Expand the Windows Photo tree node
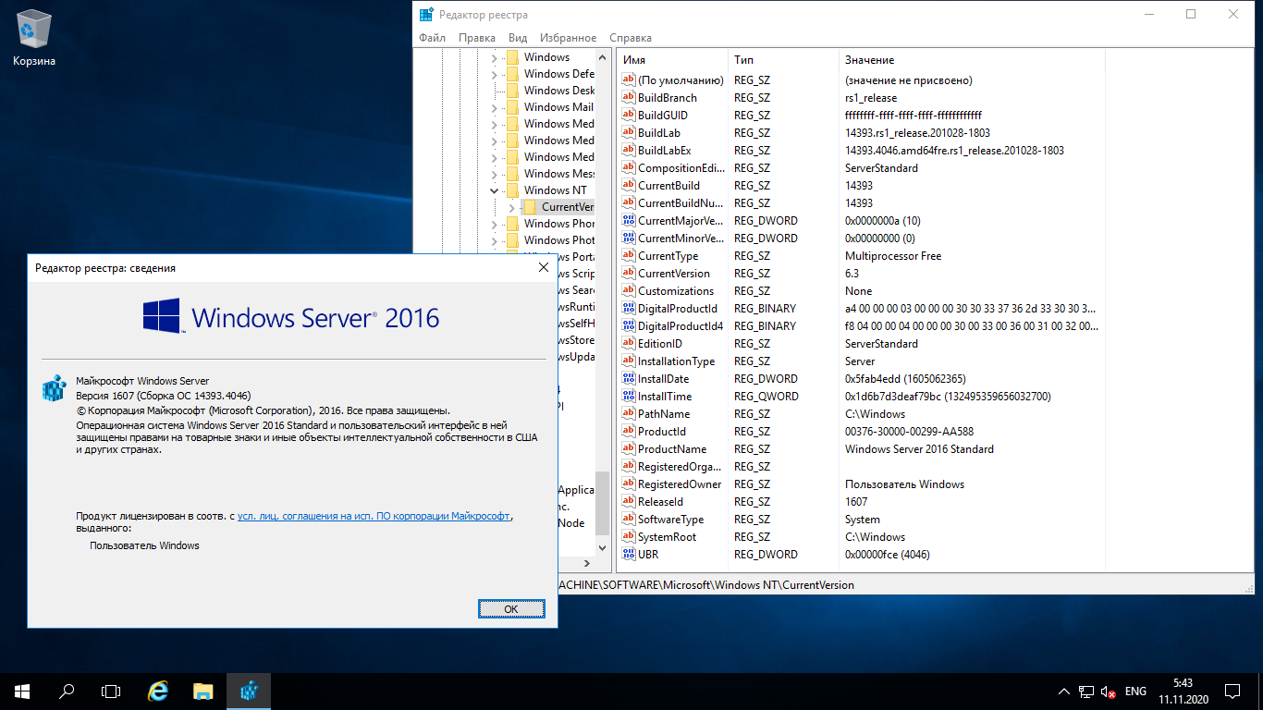Image resolution: width=1263 pixels, height=710 pixels. pyautogui.click(x=495, y=240)
